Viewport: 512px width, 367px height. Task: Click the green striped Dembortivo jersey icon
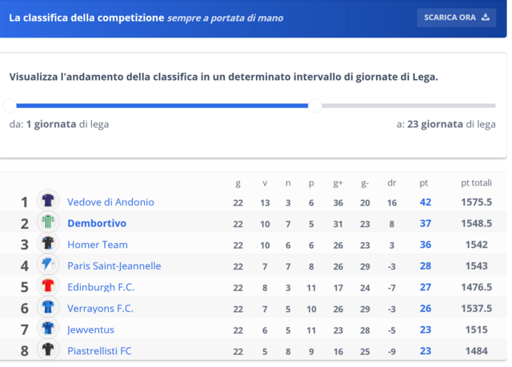coord(48,221)
